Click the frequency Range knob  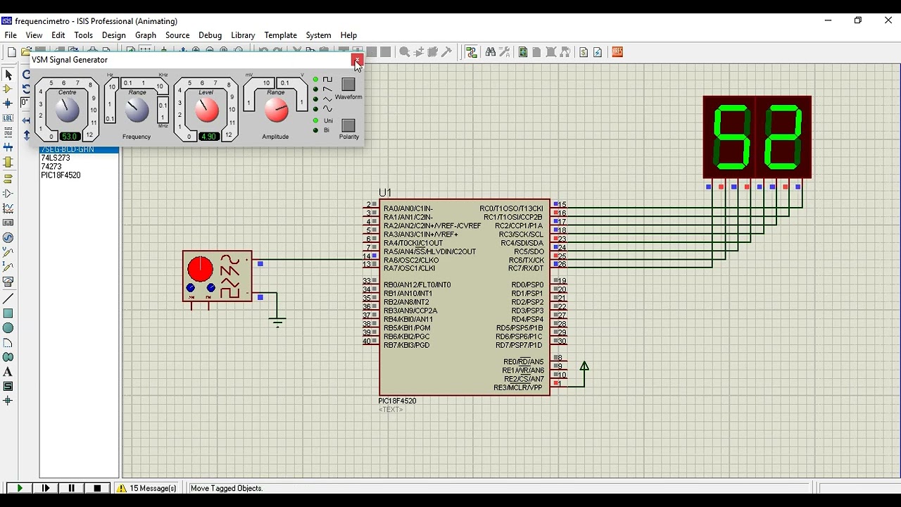pos(137,110)
